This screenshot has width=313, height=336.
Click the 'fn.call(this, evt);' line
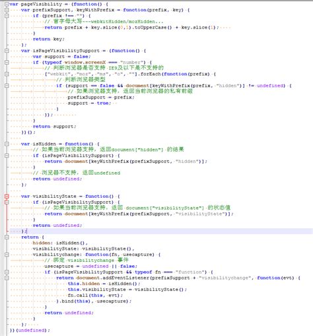tap(95, 295)
